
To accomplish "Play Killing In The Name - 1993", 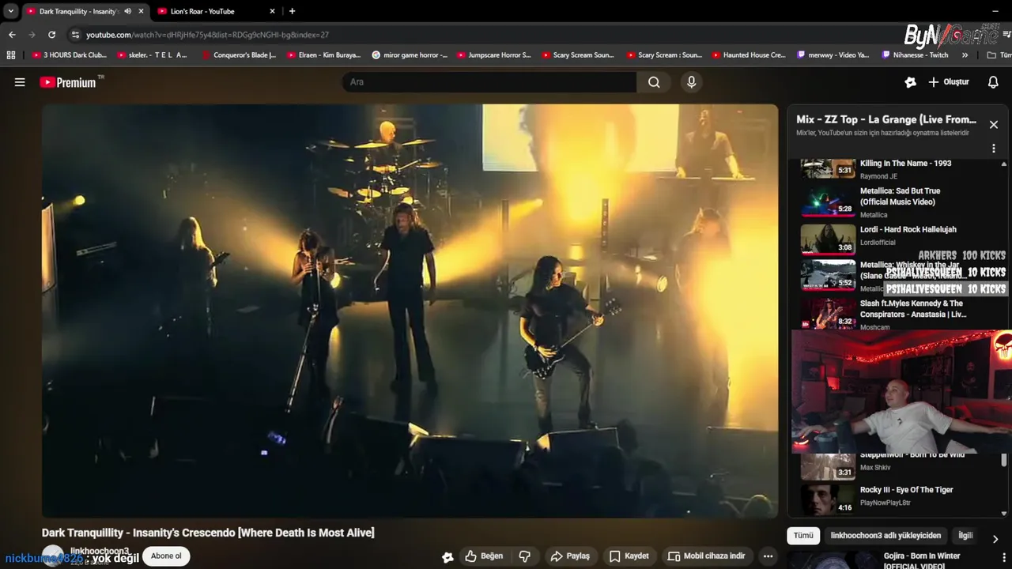I will 897,169.
